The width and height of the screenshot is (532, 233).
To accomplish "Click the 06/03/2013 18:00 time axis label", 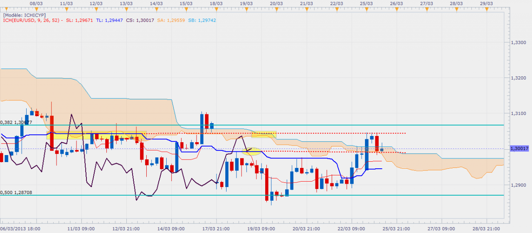I will point(20,228).
